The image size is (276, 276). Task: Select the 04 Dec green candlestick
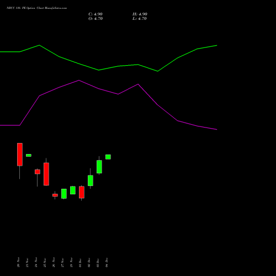108,157
